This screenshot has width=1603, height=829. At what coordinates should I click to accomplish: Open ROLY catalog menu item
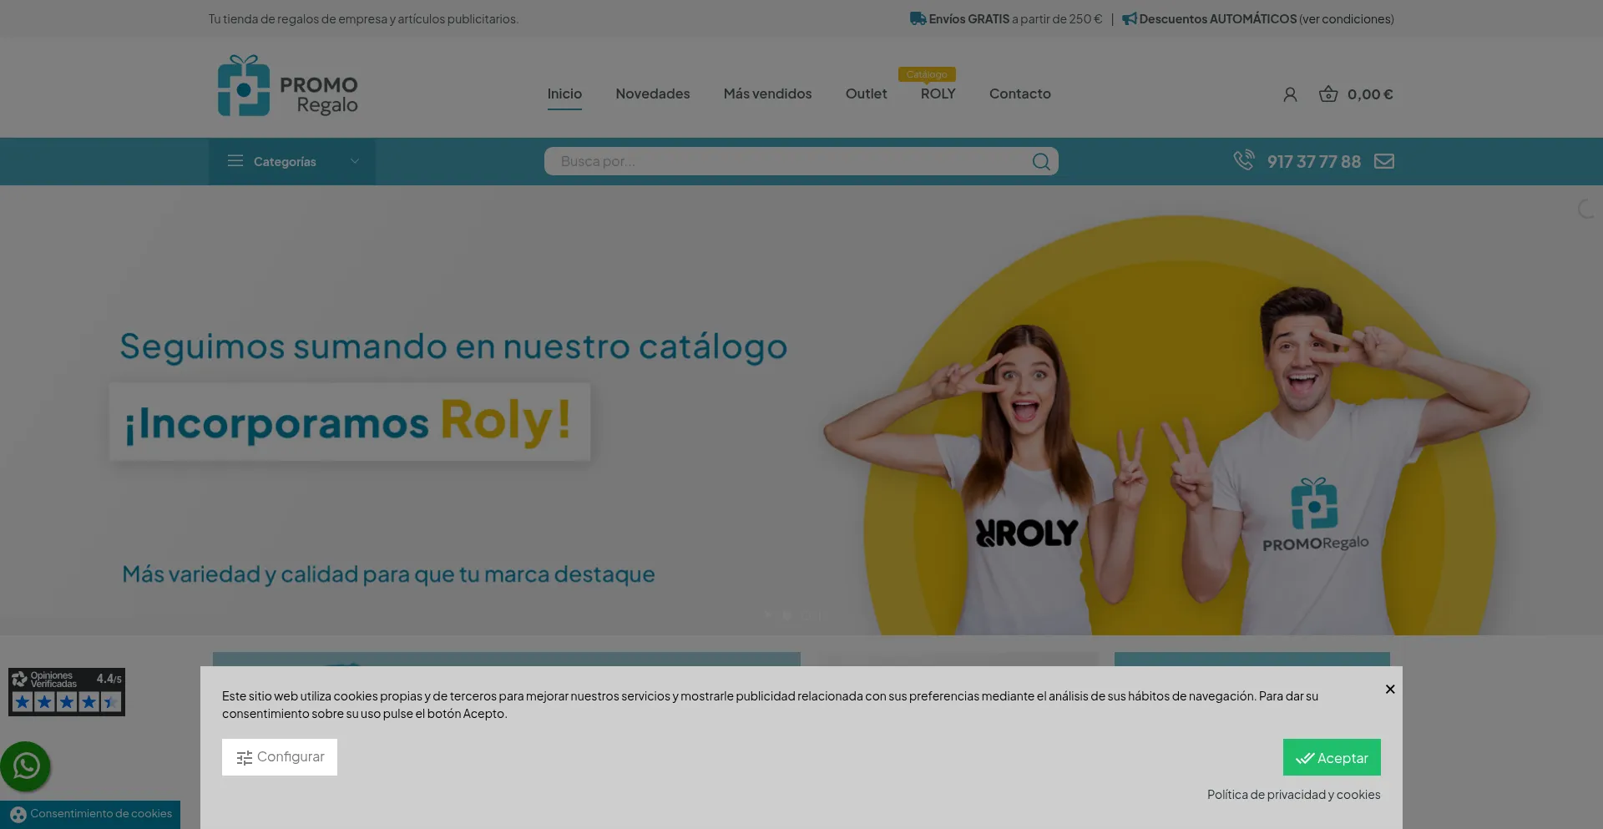tap(938, 94)
